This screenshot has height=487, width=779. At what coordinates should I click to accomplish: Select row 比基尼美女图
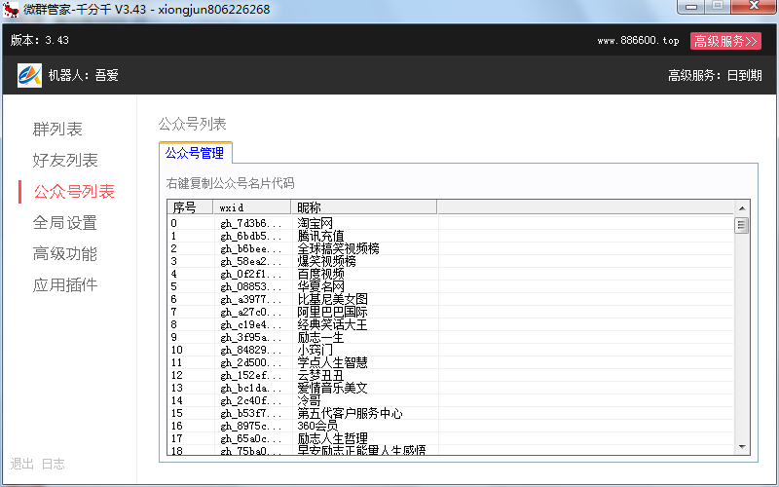451,300
